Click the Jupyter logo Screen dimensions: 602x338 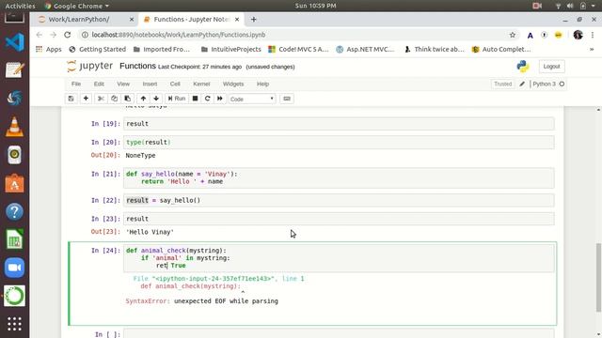(90, 66)
